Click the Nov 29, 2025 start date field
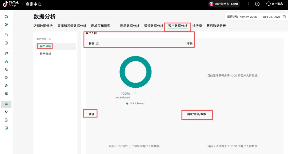This screenshot has height=154, width=288. tap(248, 17)
